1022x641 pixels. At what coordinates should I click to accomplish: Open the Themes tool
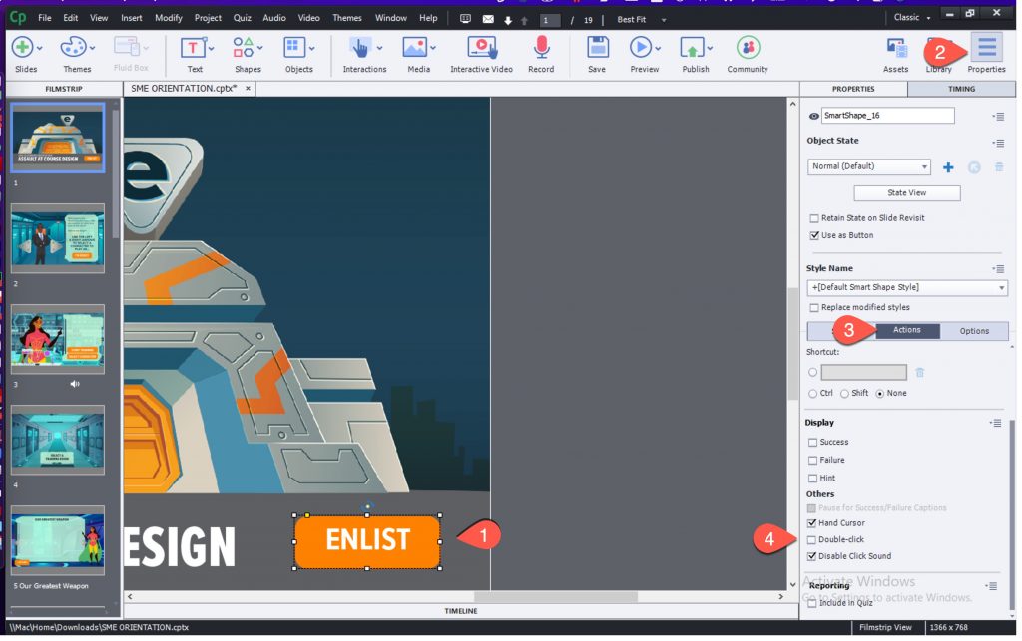77,48
